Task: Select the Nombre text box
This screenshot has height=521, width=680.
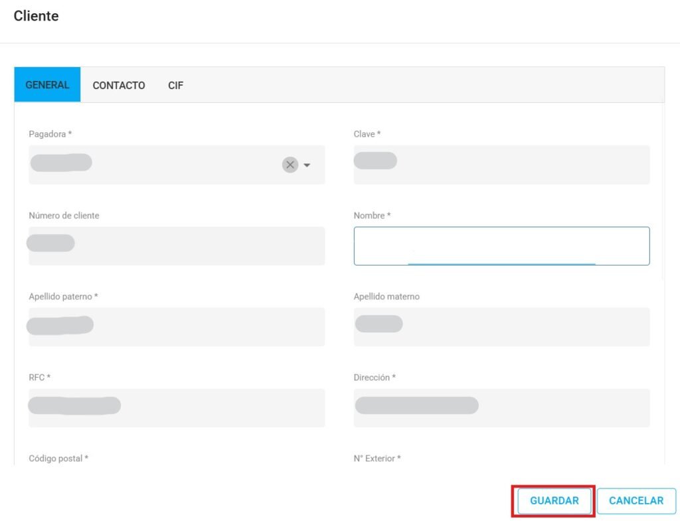Action: click(x=501, y=246)
